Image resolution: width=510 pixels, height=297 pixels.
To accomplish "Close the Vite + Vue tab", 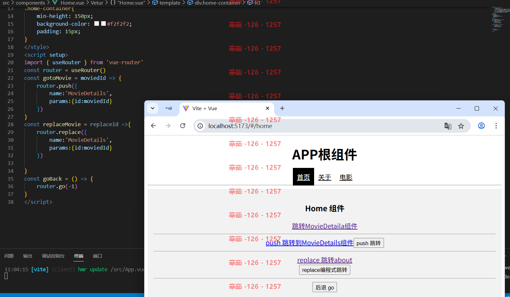I will click(x=267, y=108).
